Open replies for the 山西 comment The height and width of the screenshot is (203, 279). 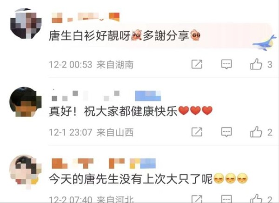[226, 132]
